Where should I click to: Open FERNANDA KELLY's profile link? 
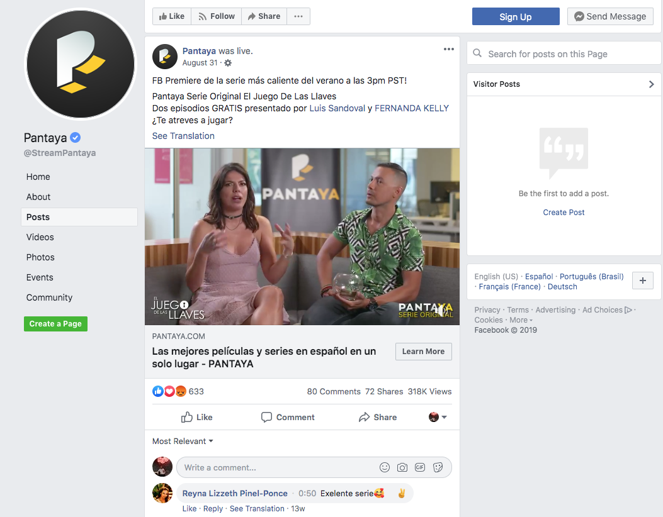(x=412, y=108)
